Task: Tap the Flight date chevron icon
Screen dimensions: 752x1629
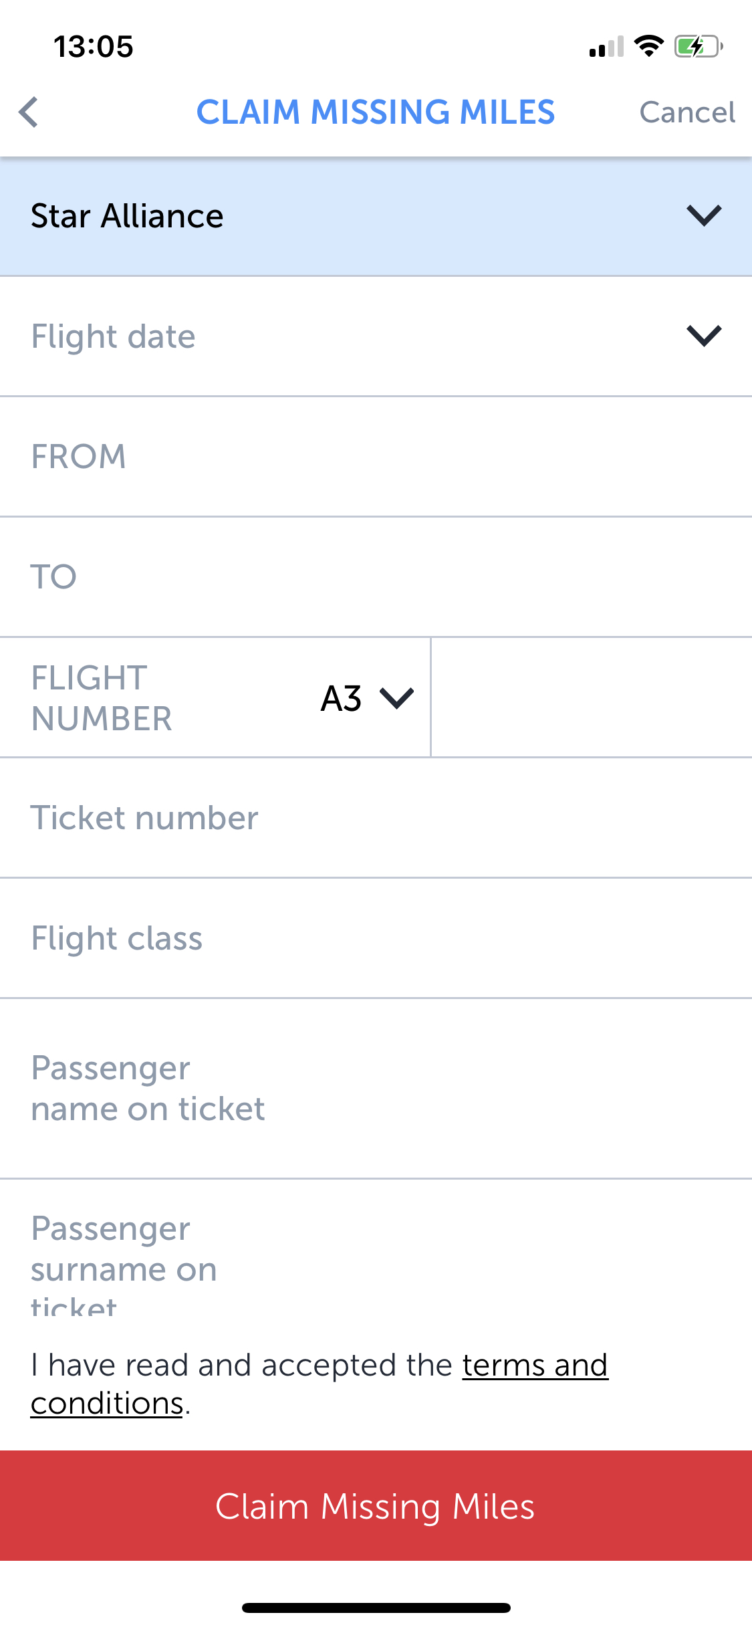Action: pyautogui.click(x=704, y=336)
